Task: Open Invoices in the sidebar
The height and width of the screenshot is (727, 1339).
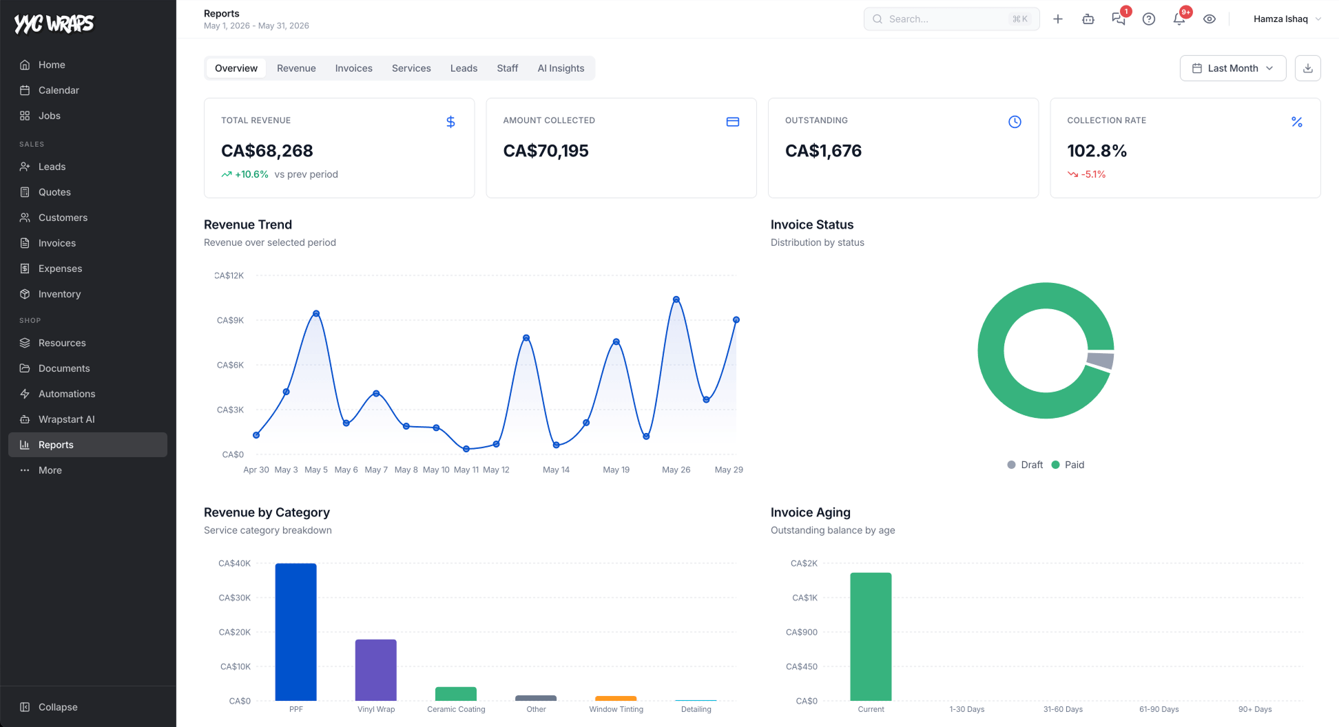Action: coord(87,243)
